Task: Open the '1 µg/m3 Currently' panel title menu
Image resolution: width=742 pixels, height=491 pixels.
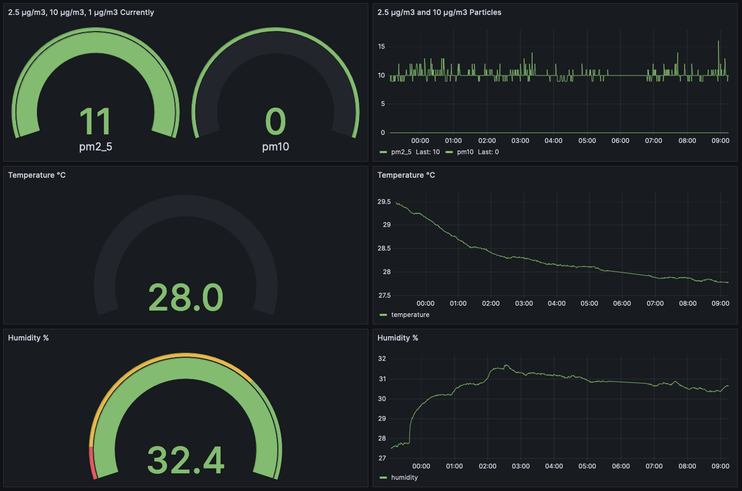Action: 81,12
